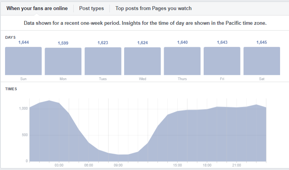Click the 18:00 label on time axis
Viewport: 289px width, 170px height.
[x=207, y=165]
